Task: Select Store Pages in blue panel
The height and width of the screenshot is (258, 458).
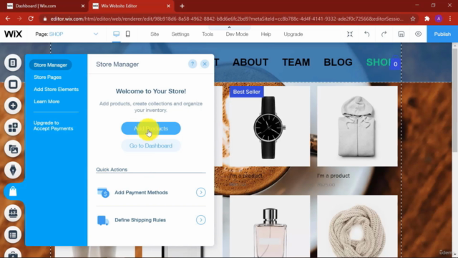Action: pyautogui.click(x=48, y=77)
